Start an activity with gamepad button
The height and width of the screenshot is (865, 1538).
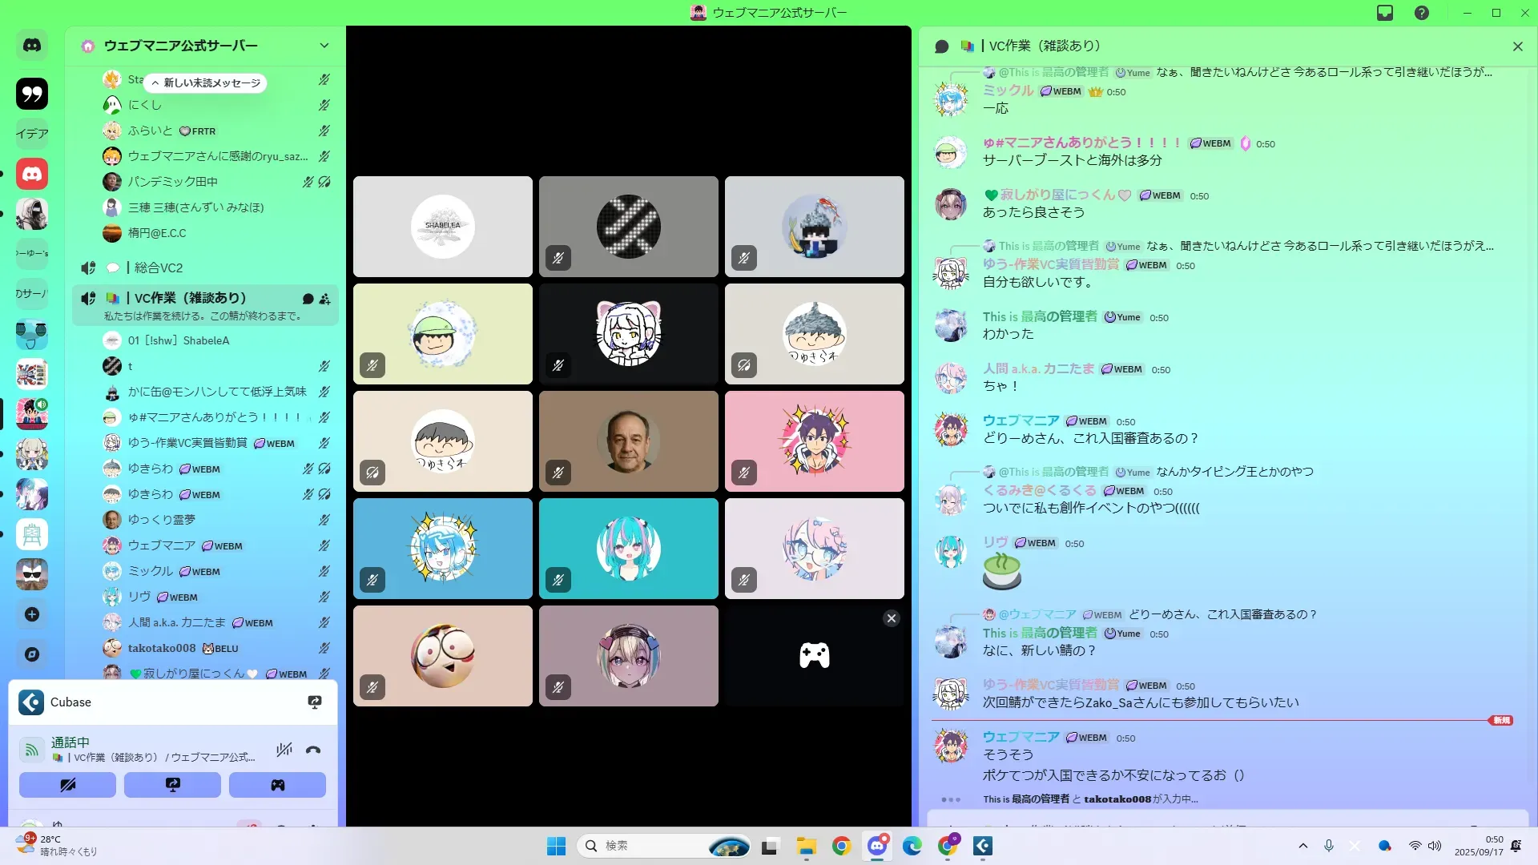click(277, 785)
